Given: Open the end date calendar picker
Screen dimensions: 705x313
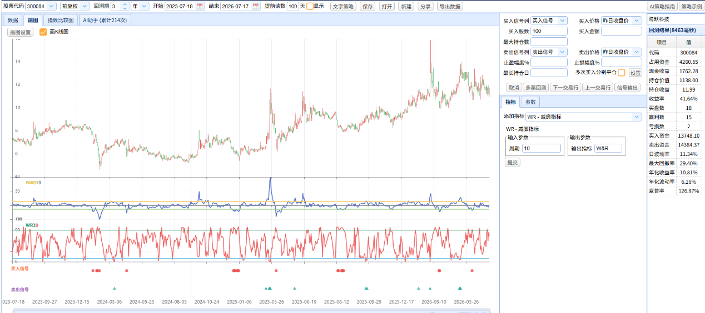Looking at the screenshot, I should pyautogui.click(x=256, y=6).
